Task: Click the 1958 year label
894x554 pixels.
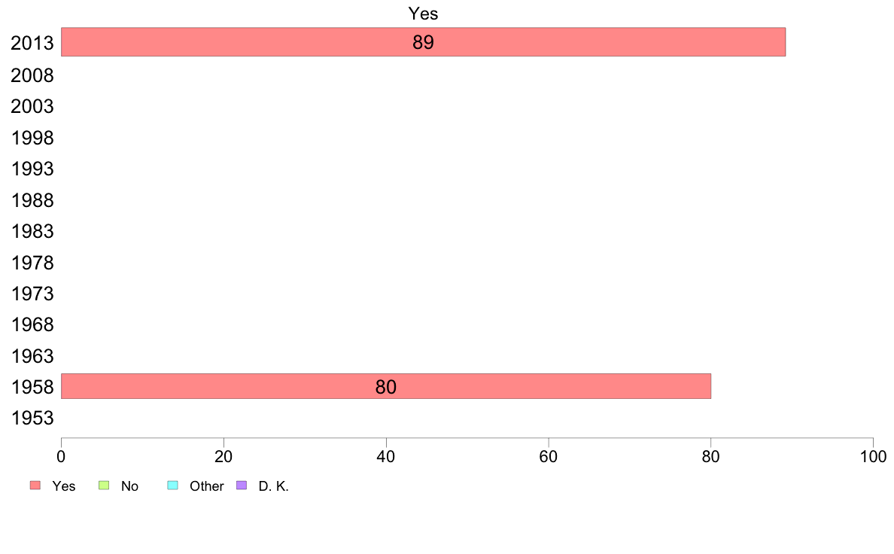Action: point(32,388)
